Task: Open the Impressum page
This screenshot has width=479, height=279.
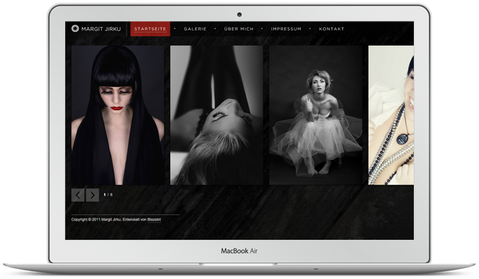Action: click(x=286, y=29)
